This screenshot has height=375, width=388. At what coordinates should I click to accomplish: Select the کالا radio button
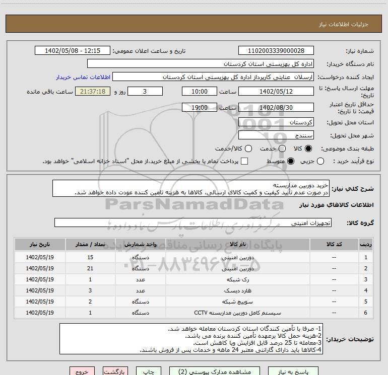308,148
